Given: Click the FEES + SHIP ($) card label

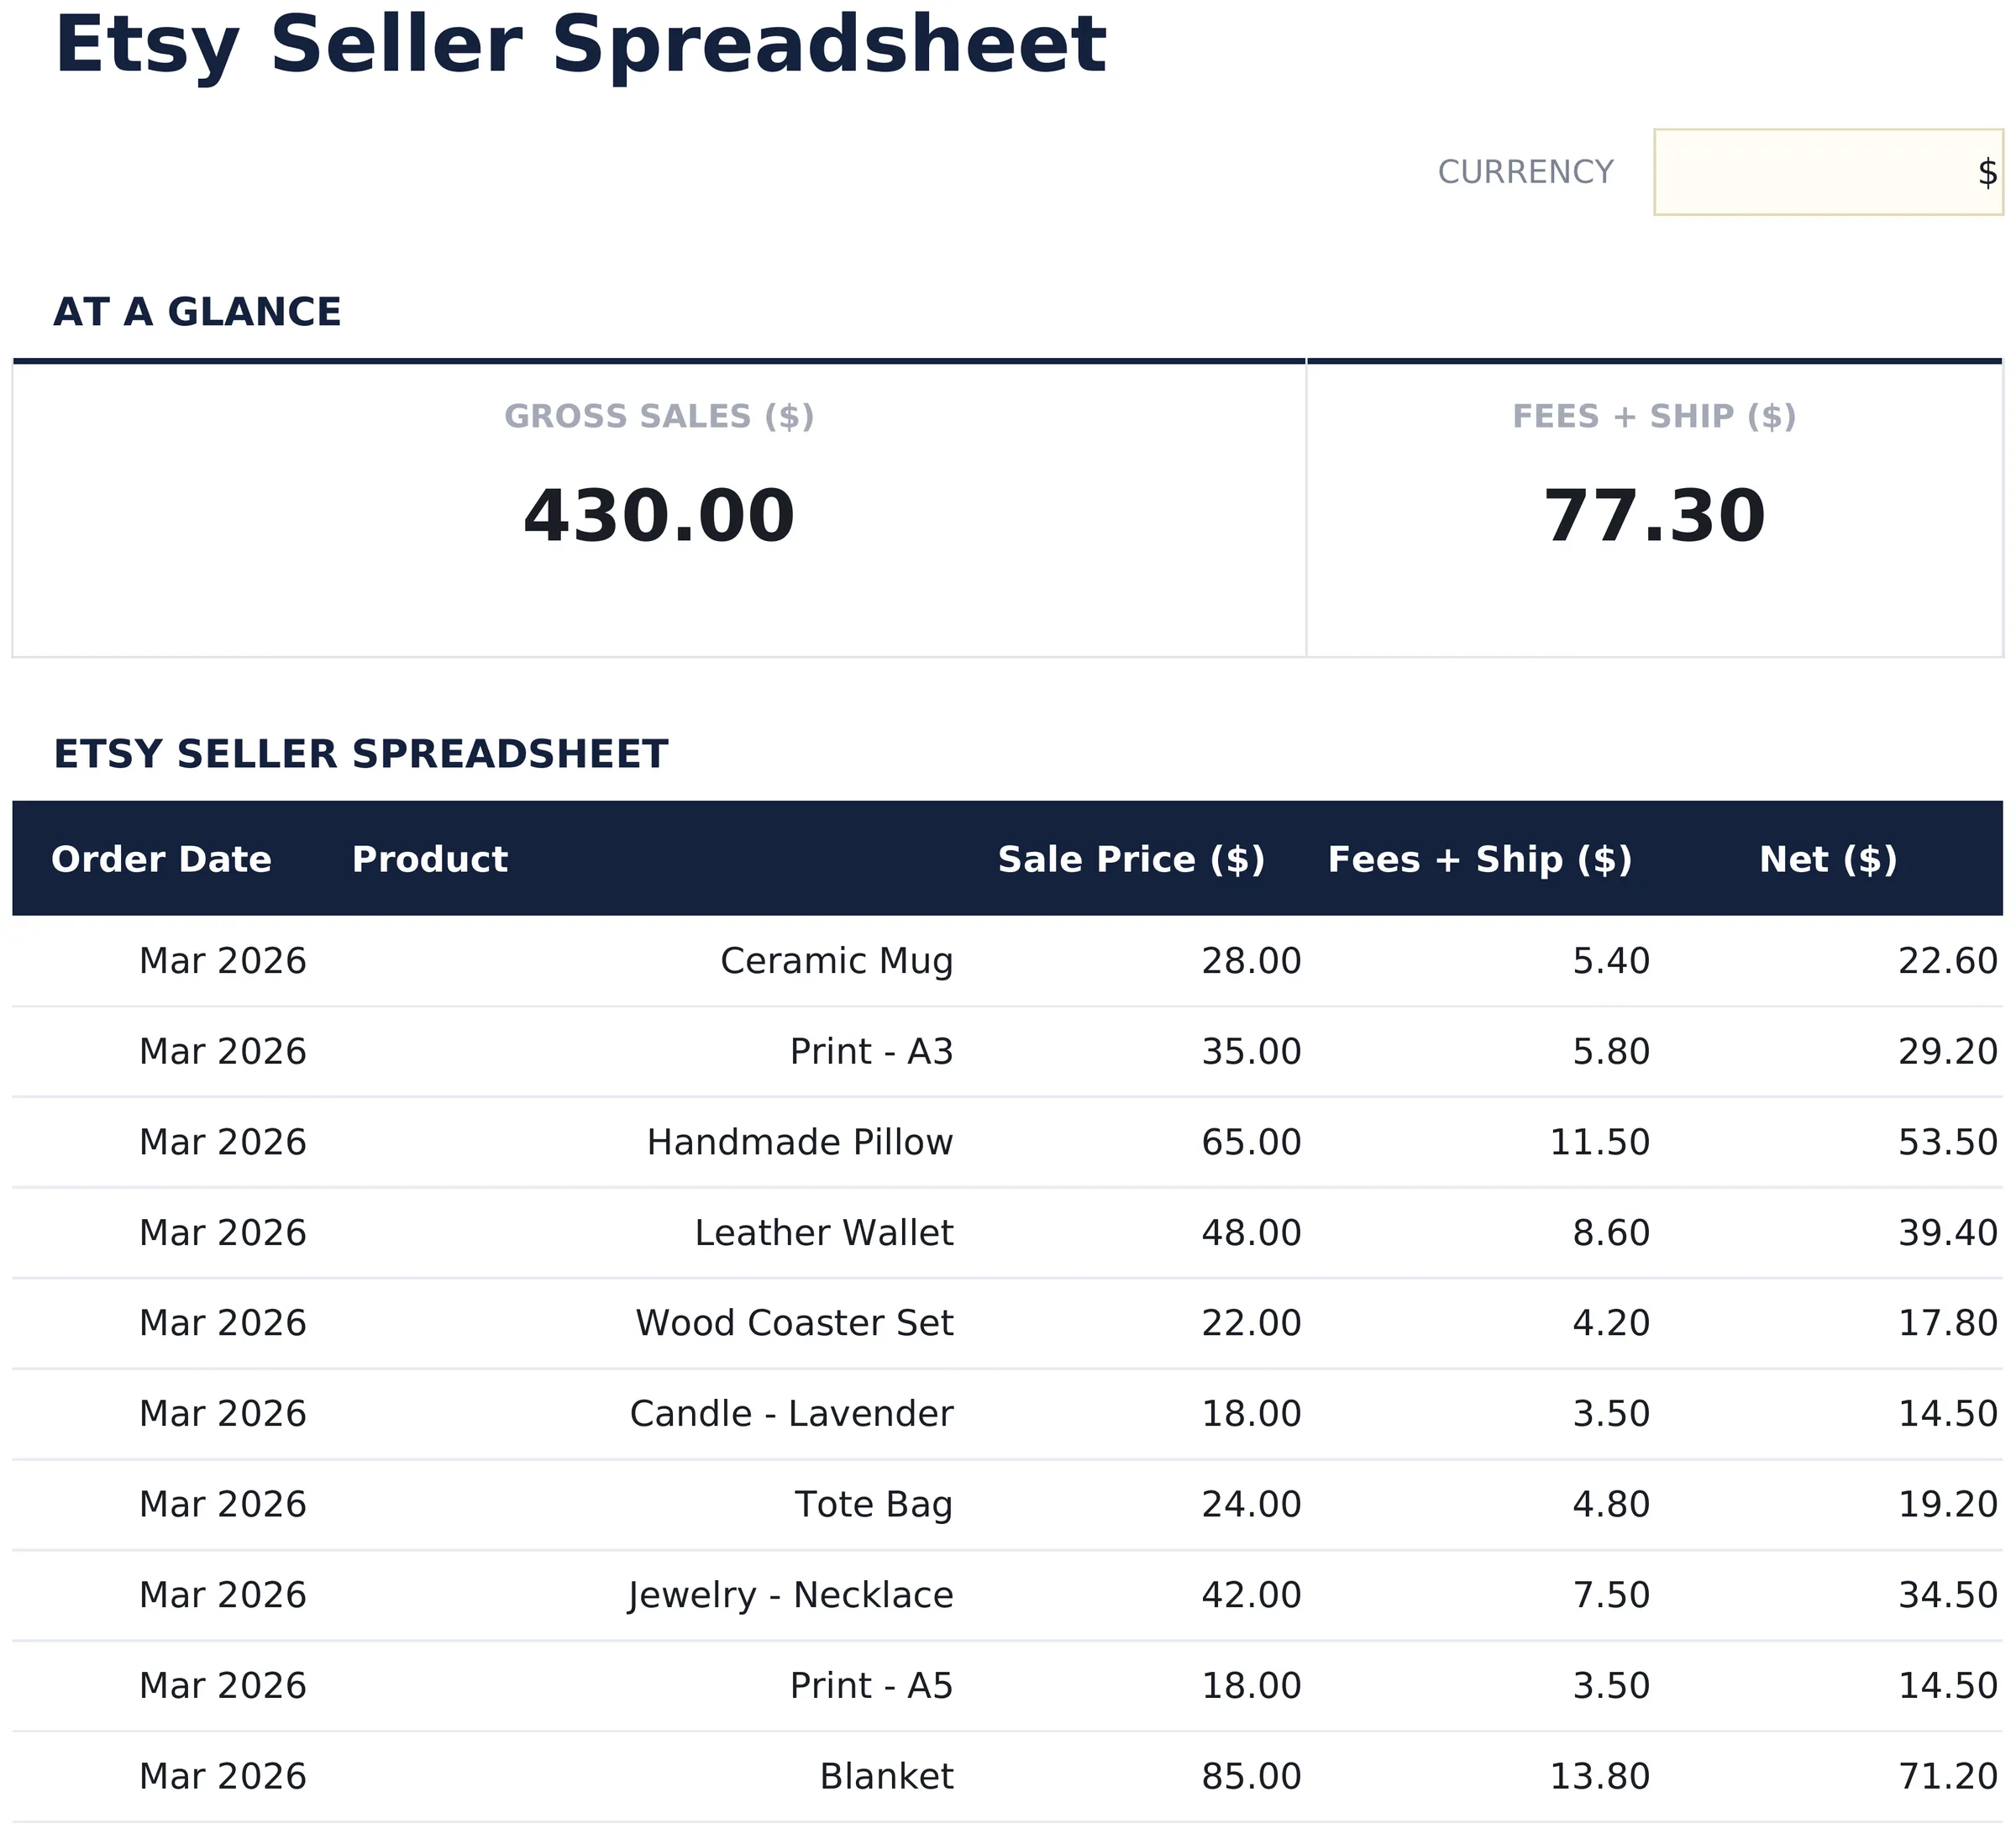Looking at the screenshot, I should tap(1654, 416).
